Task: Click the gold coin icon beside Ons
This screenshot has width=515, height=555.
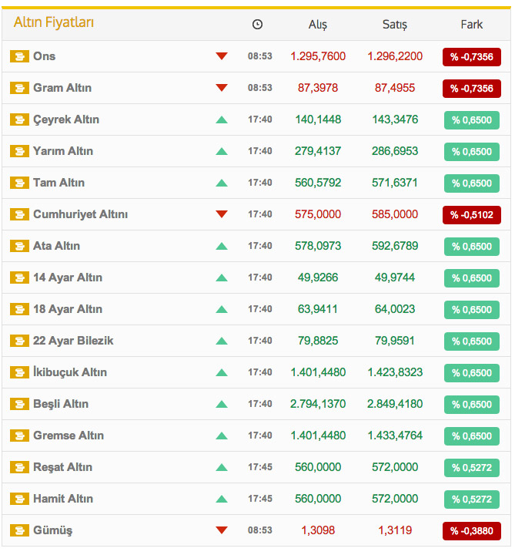Action: [x=19, y=56]
